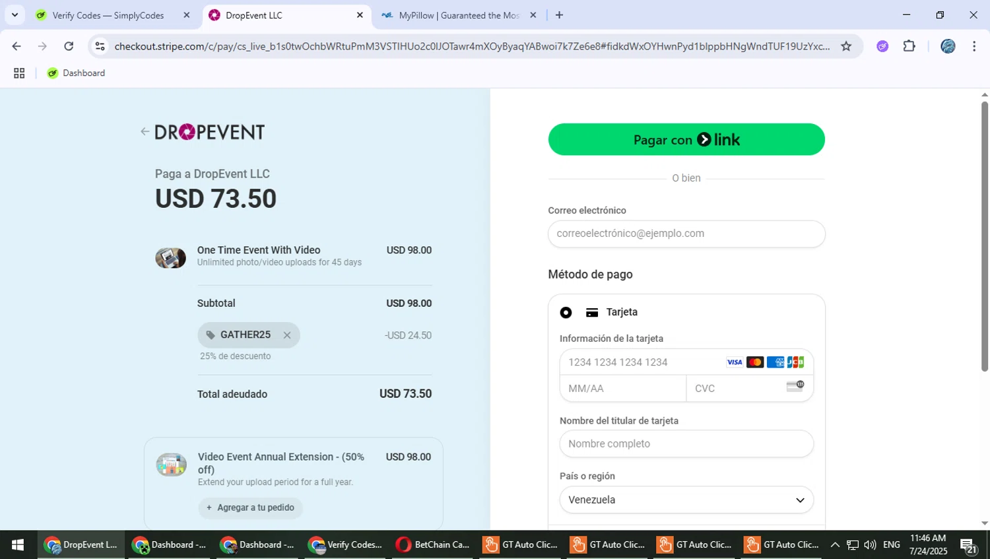Click the address bar URL
Image resolution: width=990 pixels, height=559 pixels.
(472, 46)
